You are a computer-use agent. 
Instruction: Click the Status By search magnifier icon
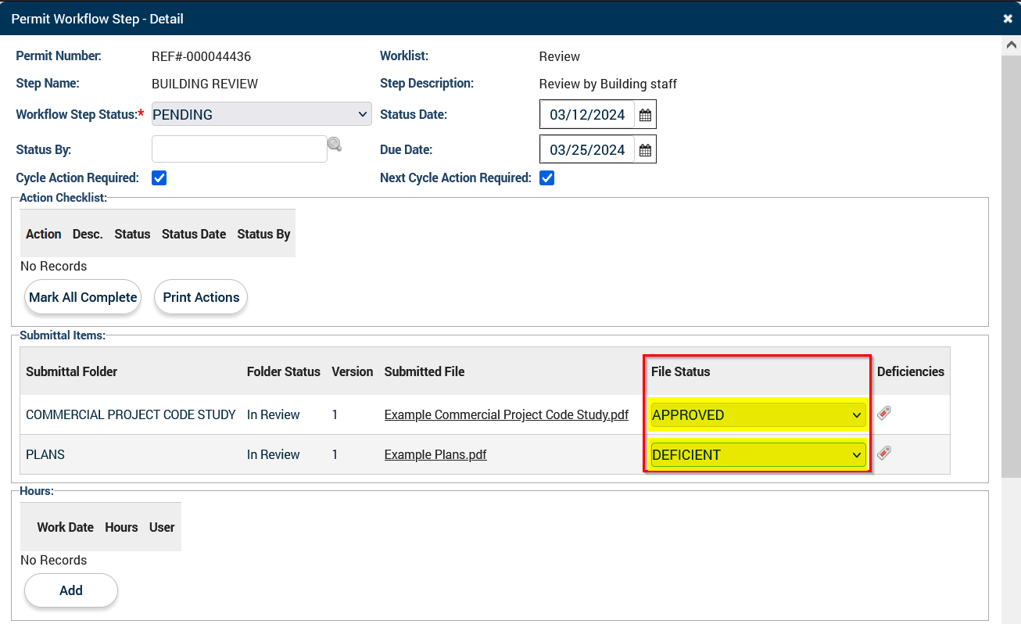tap(335, 144)
